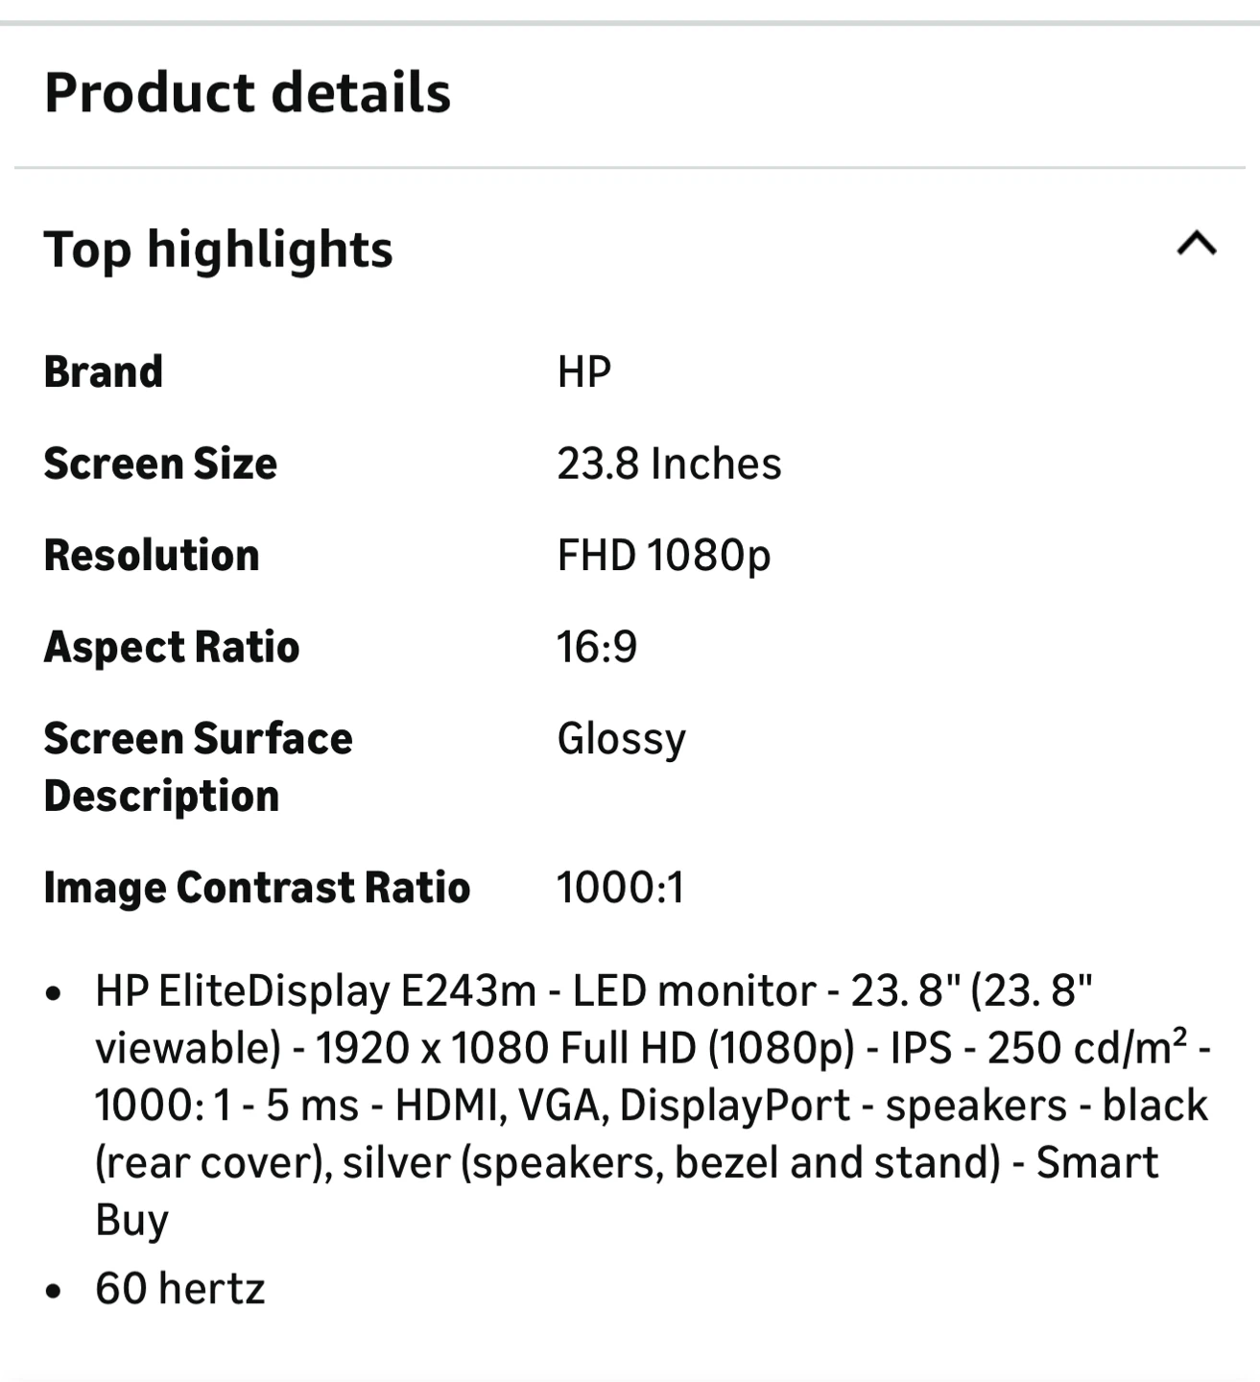This screenshot has width=1260, height=1382.
Task: Select the Aspect Ratio label
Action: click(x=172, y=647)
